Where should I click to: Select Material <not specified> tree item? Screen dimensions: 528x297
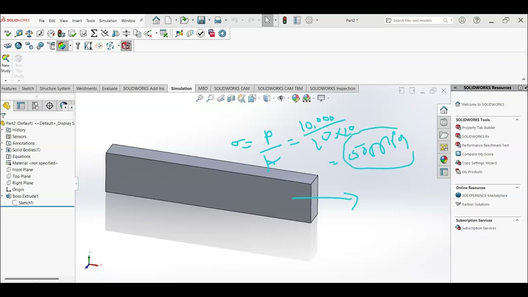[35, 163]
